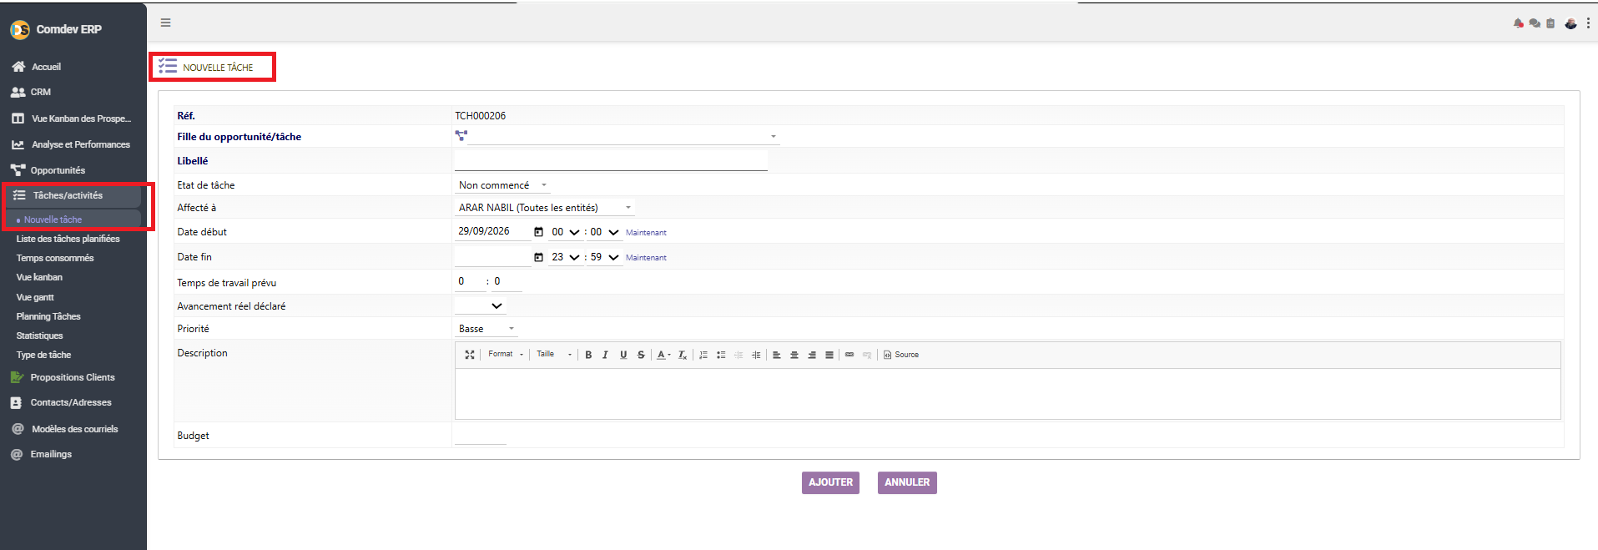The height and width of the screenshot is (550, 1598).
Task: Click Maintenant link for Date fin
Action: pos(646,258)
